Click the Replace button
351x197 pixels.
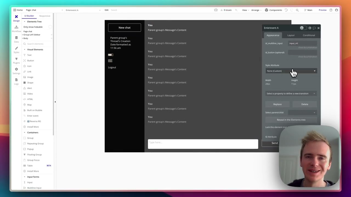pyautogui.click(x=278, y=104)
